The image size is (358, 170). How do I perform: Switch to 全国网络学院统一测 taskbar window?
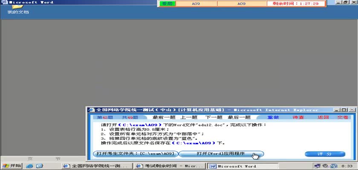(x=97, y=166)
